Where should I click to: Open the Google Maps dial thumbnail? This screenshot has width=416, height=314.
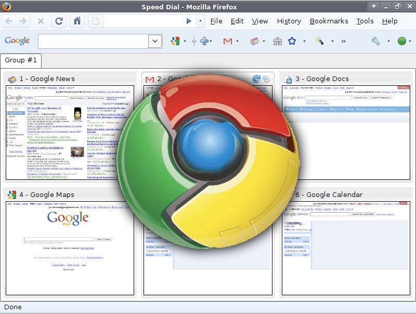click(70, 248)
